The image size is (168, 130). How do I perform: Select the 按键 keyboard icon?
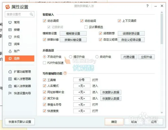[10, 30]
